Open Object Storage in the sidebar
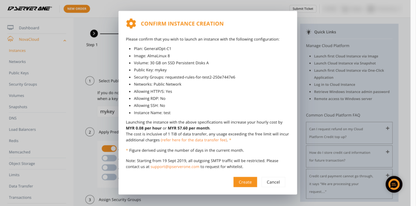 click(x=22, y=164)
